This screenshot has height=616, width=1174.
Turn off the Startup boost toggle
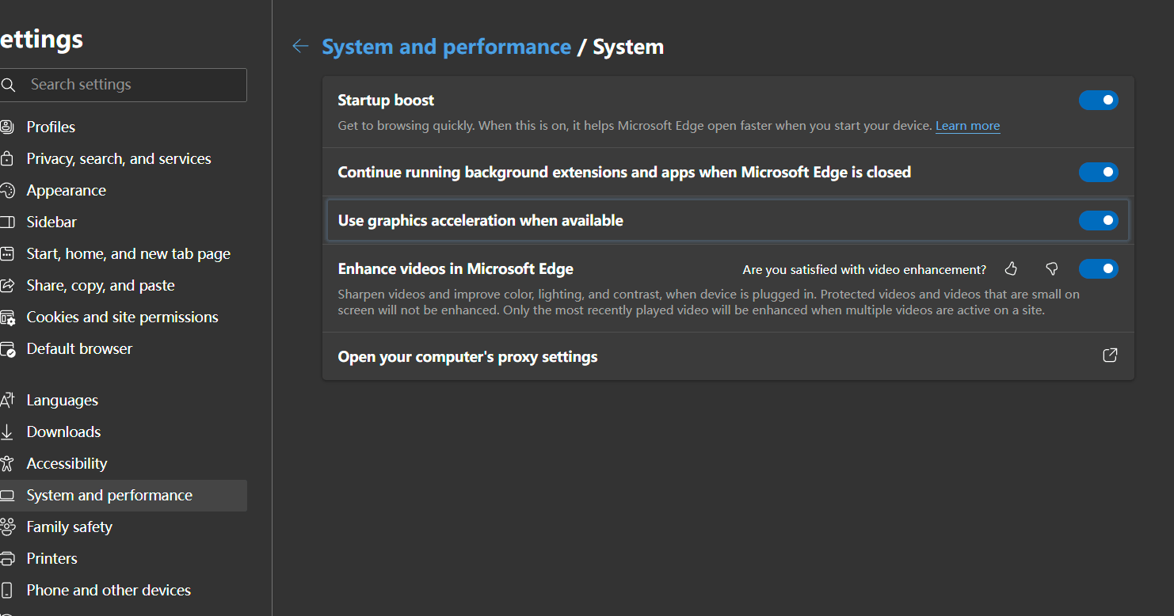tap(1098, 101)
